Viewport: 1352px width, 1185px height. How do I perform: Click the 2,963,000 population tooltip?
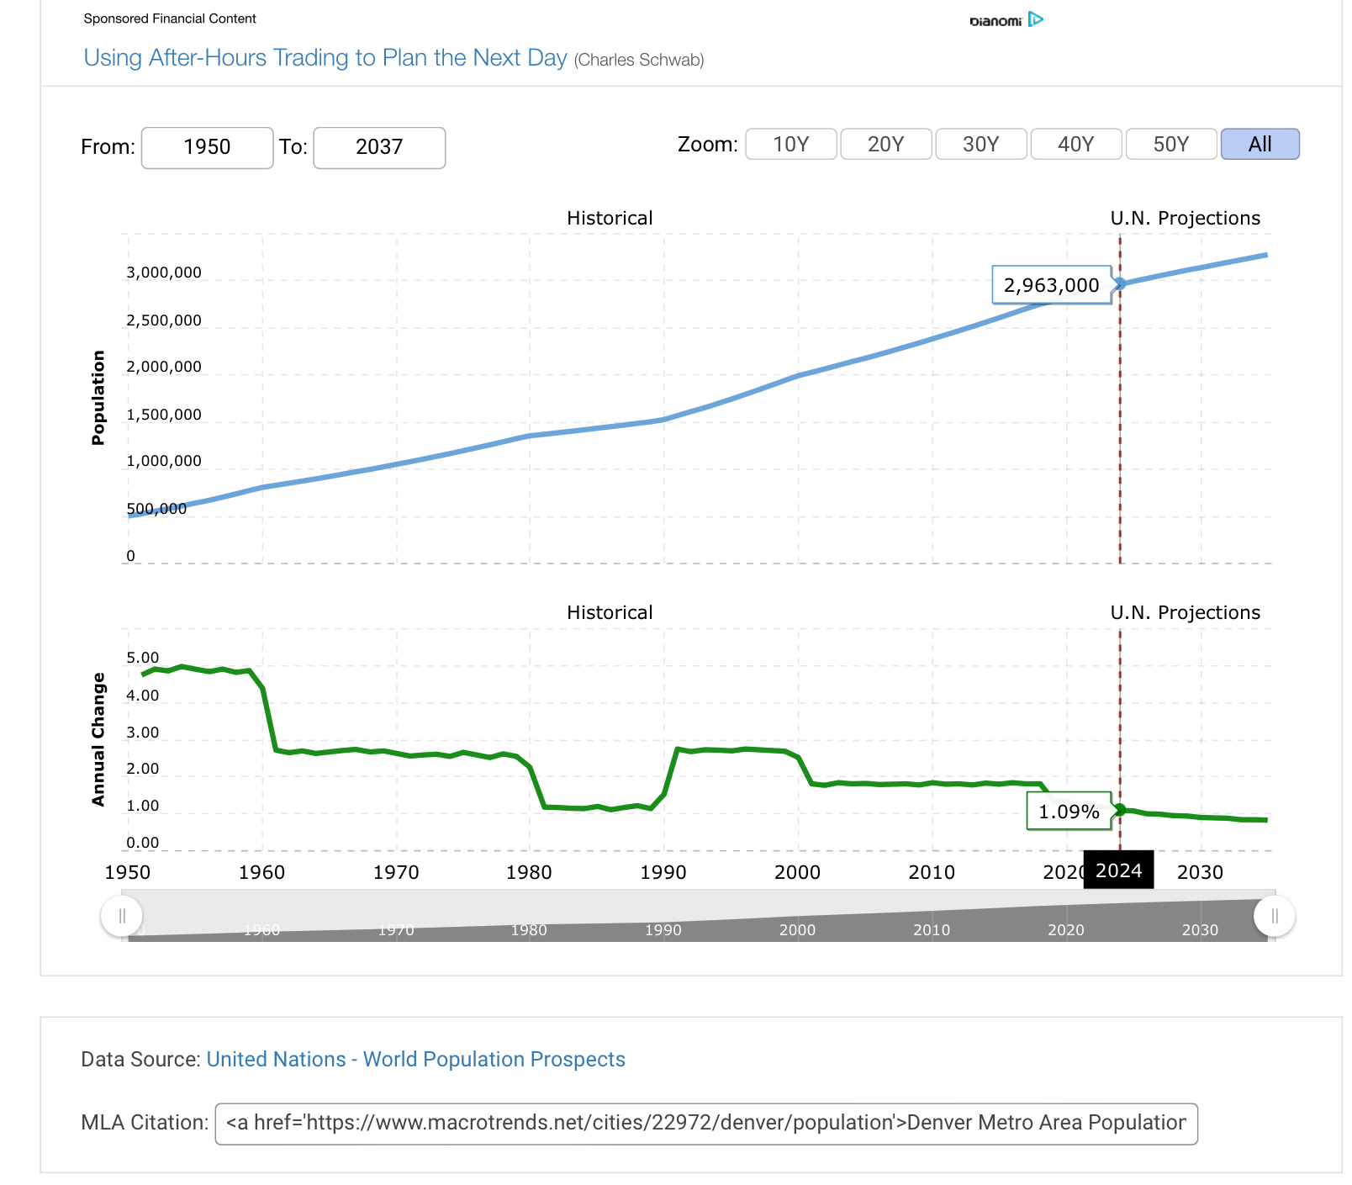pyautogui.click(x=1052, y=285)
